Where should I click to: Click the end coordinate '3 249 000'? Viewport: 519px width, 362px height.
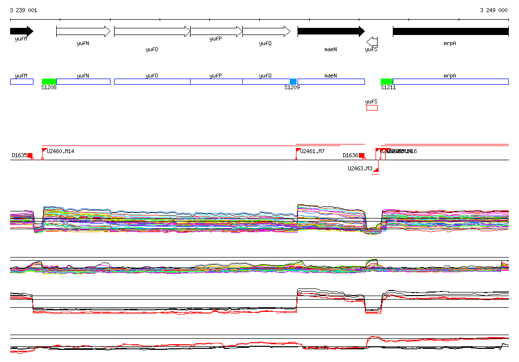tap(494, 10)
